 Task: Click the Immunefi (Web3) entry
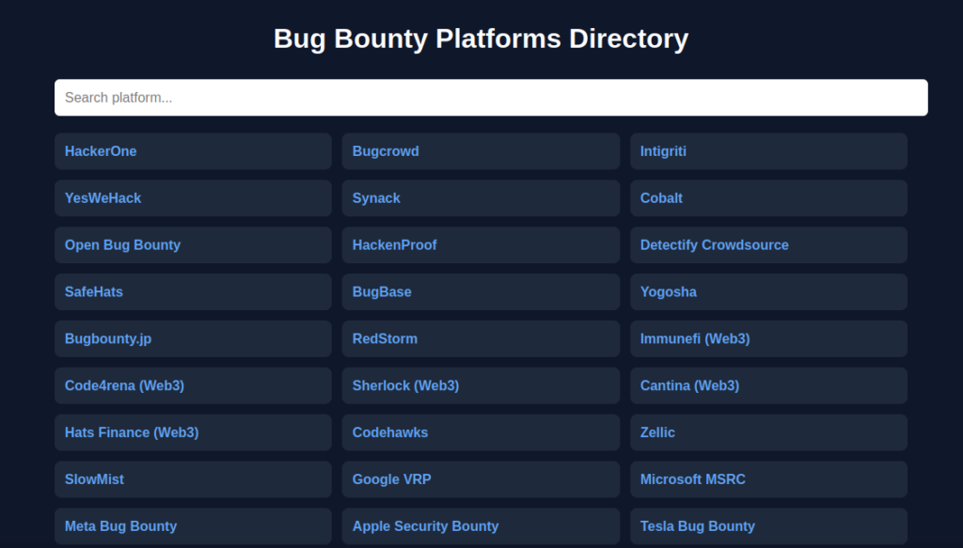(694, 339)
